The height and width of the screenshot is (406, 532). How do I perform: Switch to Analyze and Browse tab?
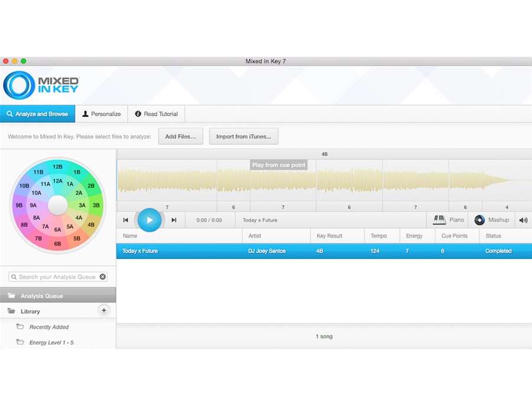point(38,114)
